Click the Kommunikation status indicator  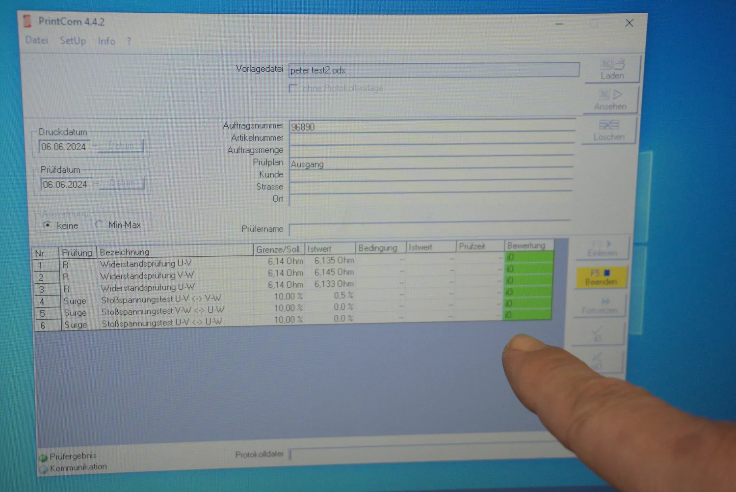coord(43,469)
